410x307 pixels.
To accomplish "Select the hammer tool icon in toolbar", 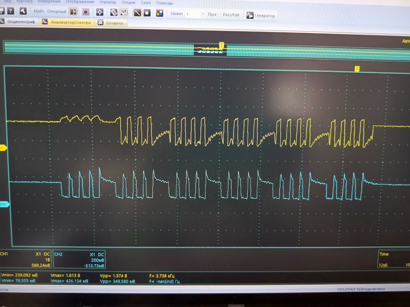I will pyautogui.click(x=23, y=11).
